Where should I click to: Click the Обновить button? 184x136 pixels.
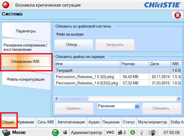point(162,108)
